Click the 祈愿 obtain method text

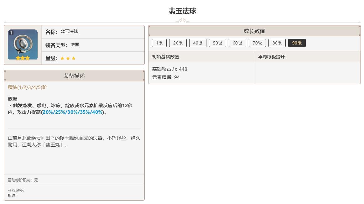(x=12, y=195)
